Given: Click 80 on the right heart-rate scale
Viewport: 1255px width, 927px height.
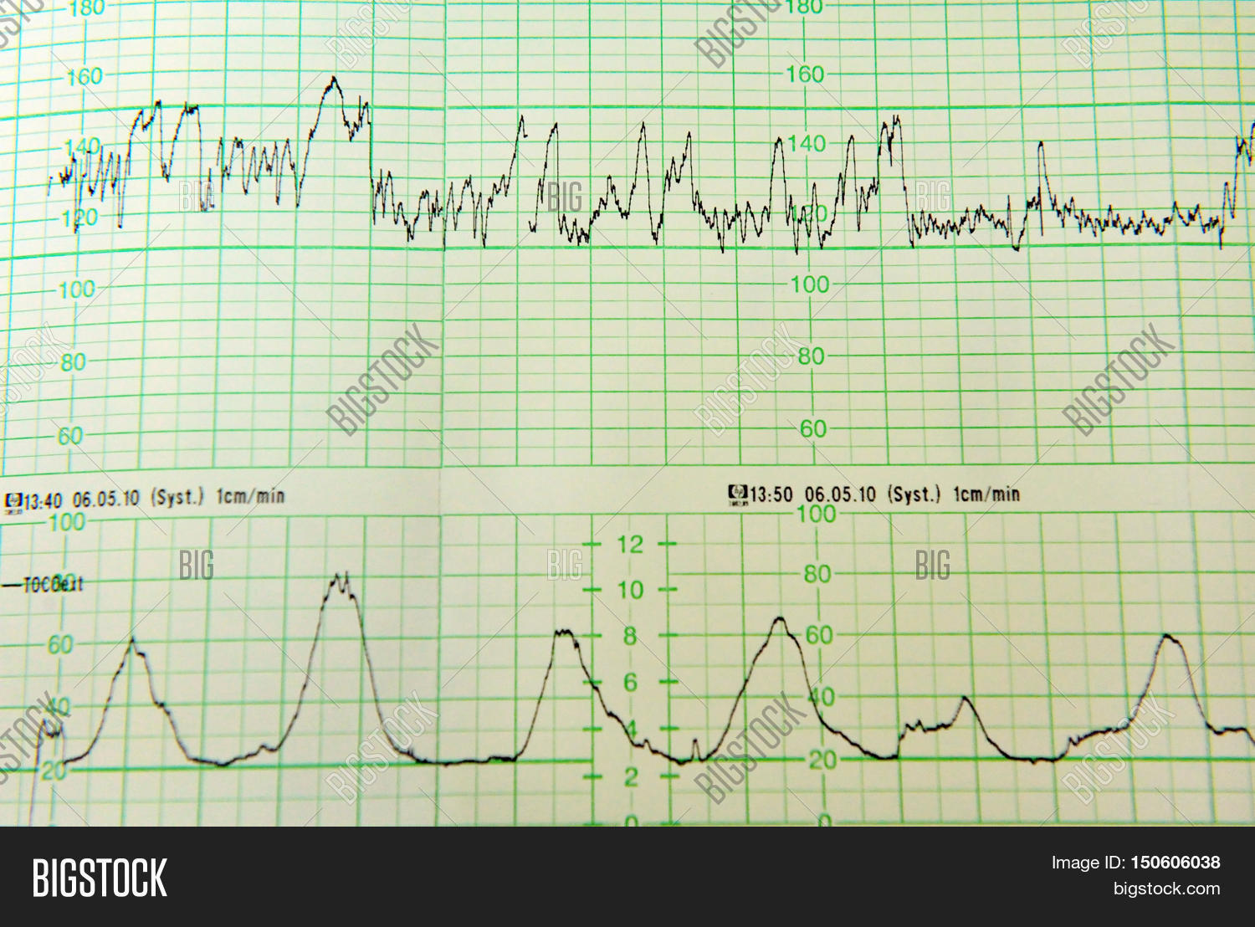Looking at the screenshot, I should (x=812, y=356).
